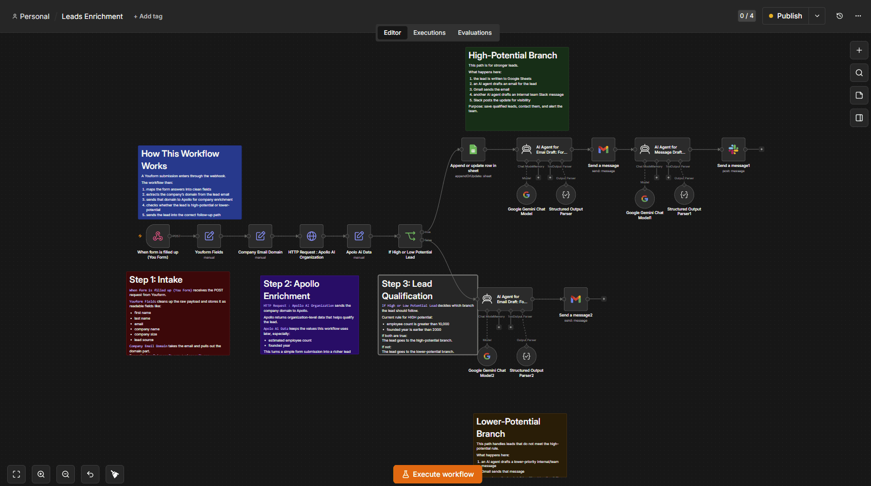Tidy up the workflow with the broom icon
This screenshot has height=486, width=871.
(115, 474)
